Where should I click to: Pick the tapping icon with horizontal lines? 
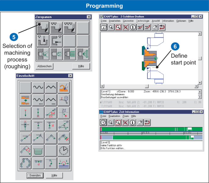pyautogui.click(x=70, y=54)
